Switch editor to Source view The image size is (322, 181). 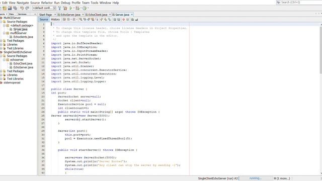(x=44, y=20)
